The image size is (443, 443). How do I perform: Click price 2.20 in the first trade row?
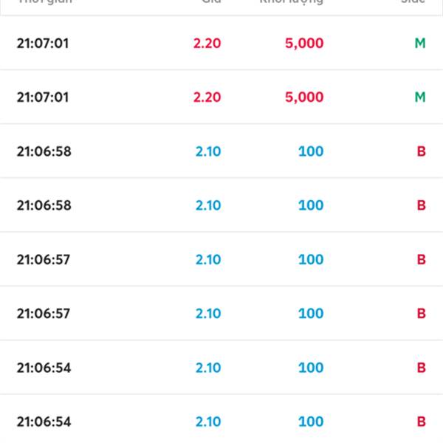[x=207, y=44]
